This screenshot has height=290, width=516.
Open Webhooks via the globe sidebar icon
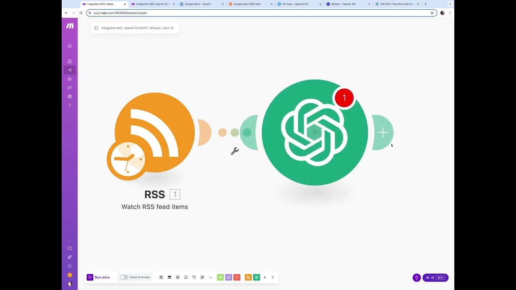[x=70, y=97]
